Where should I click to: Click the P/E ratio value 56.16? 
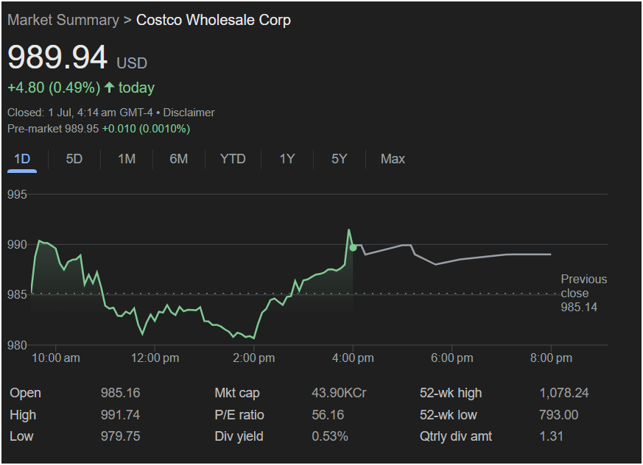click(x=328, y=415)
